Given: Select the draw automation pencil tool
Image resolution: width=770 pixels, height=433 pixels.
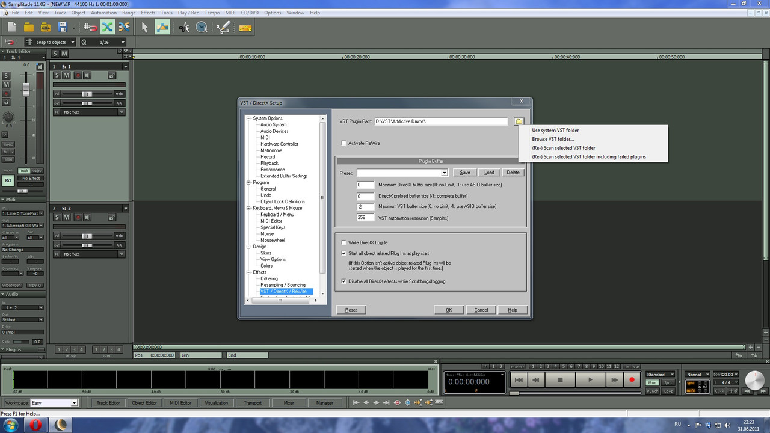Looking at the screenshot, I should coord(223,26).
